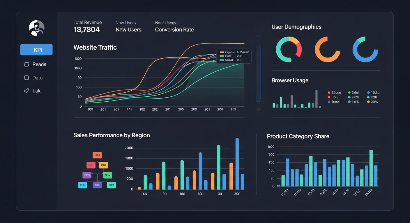Select the KPI tab in sidebar
This screenshot has height=223, width=410.
(x=36, y=50)
